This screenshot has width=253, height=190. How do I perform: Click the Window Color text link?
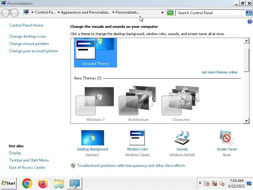click(x=137, y=149)
